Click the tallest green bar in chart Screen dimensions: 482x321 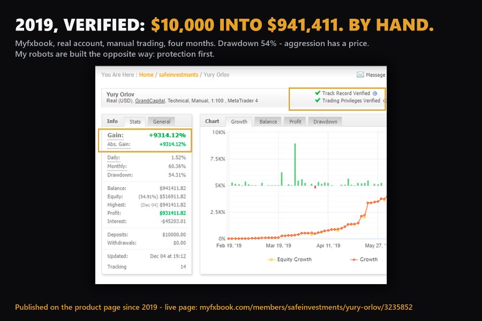[295, 164]
